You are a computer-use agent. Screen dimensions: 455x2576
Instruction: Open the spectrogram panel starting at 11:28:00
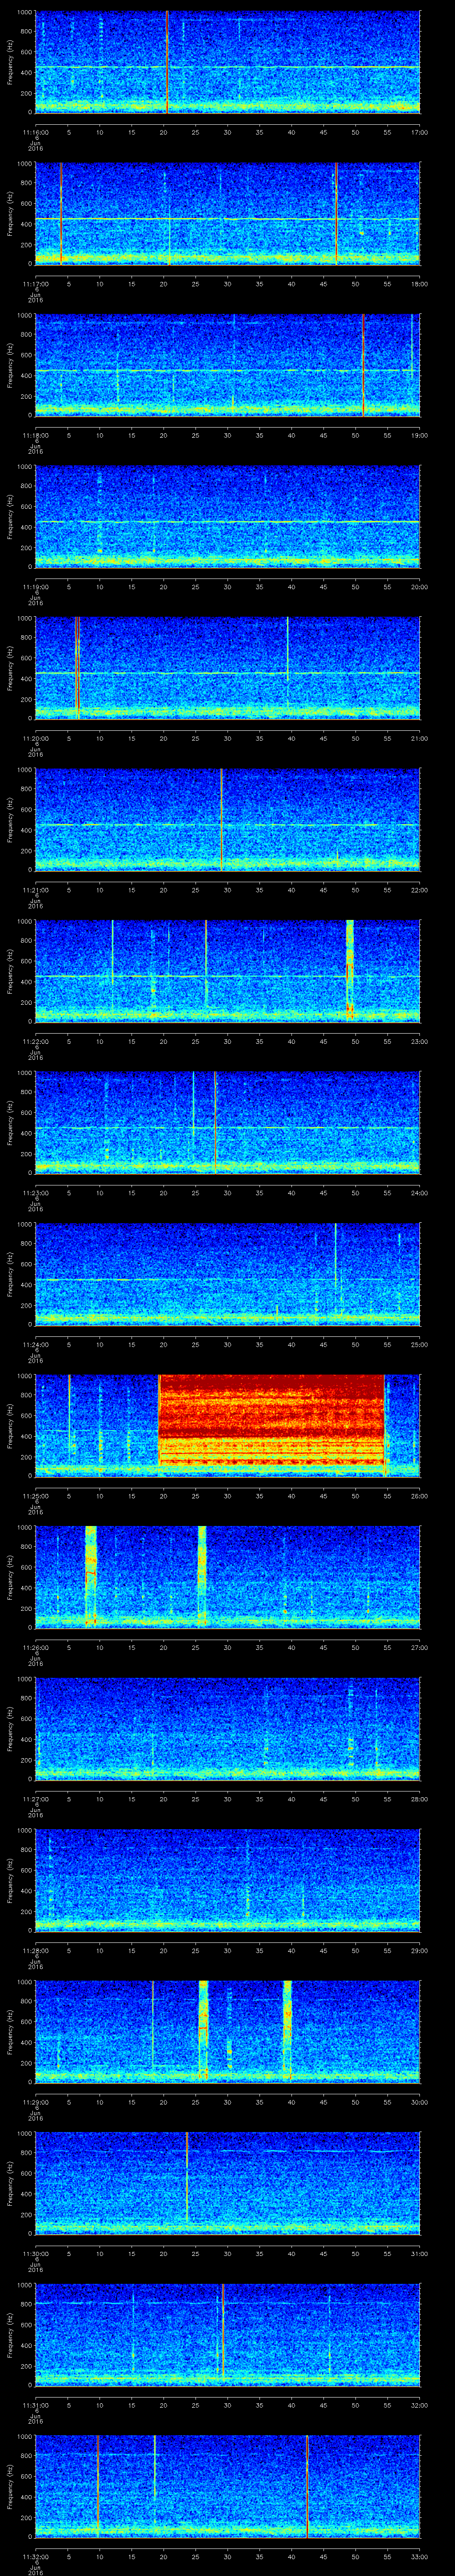coord(228,1879)
